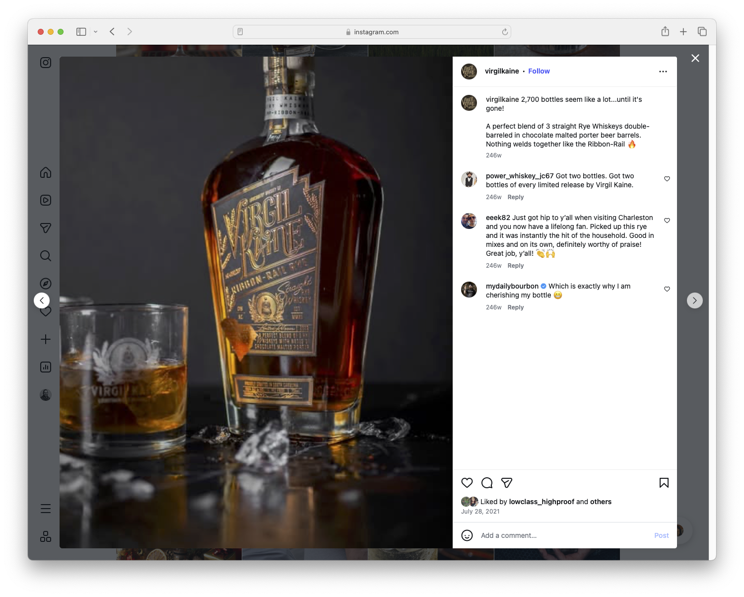The height and width of the screenshot is (597, 744).
Task: Open Instagram Search
Action: coord(45,255)
